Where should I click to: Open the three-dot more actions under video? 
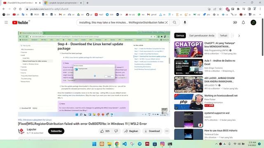[167, 131]
